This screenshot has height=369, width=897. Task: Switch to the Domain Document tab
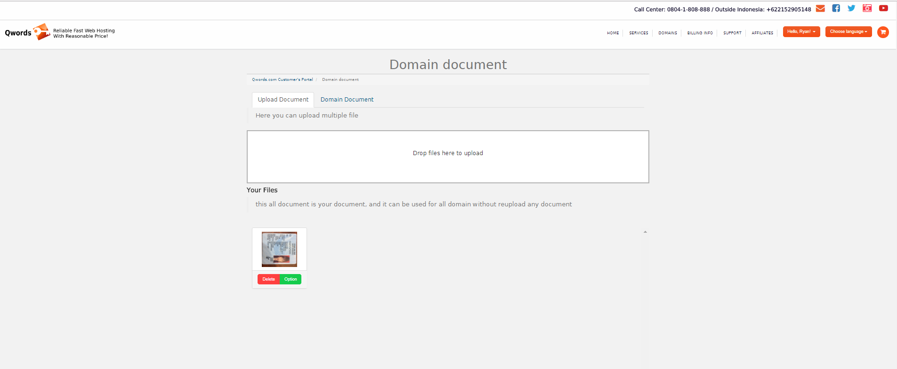tap(347, 100)
